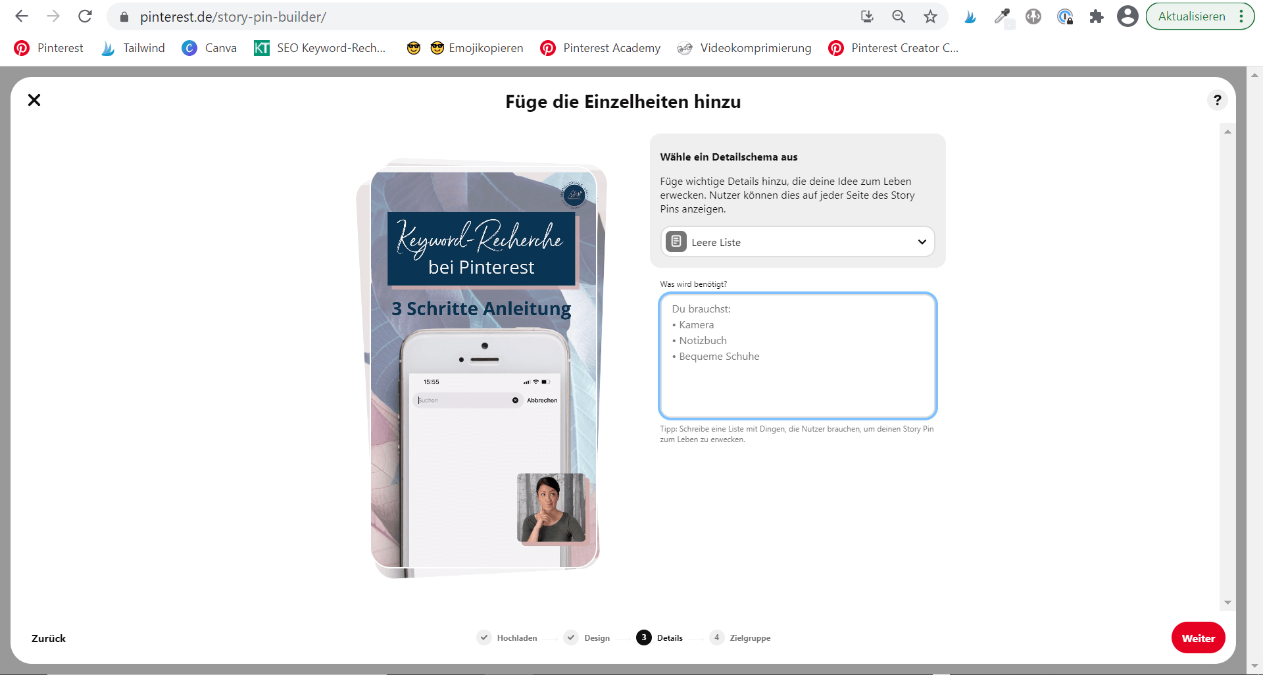Click the Zurück button
Viewport: 1263px width, 675px height.
point(49,638)
